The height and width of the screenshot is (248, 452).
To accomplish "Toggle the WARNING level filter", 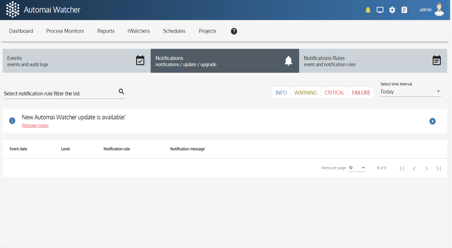I will click(306, 93).
